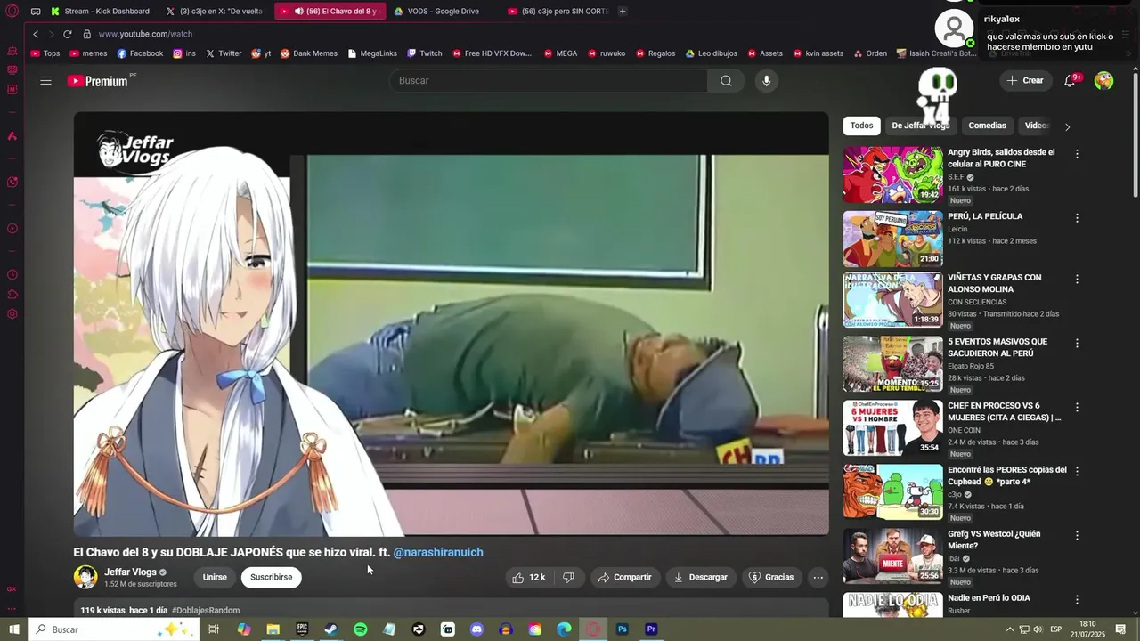Open the @narashiranuich channel link

(438, 552)
